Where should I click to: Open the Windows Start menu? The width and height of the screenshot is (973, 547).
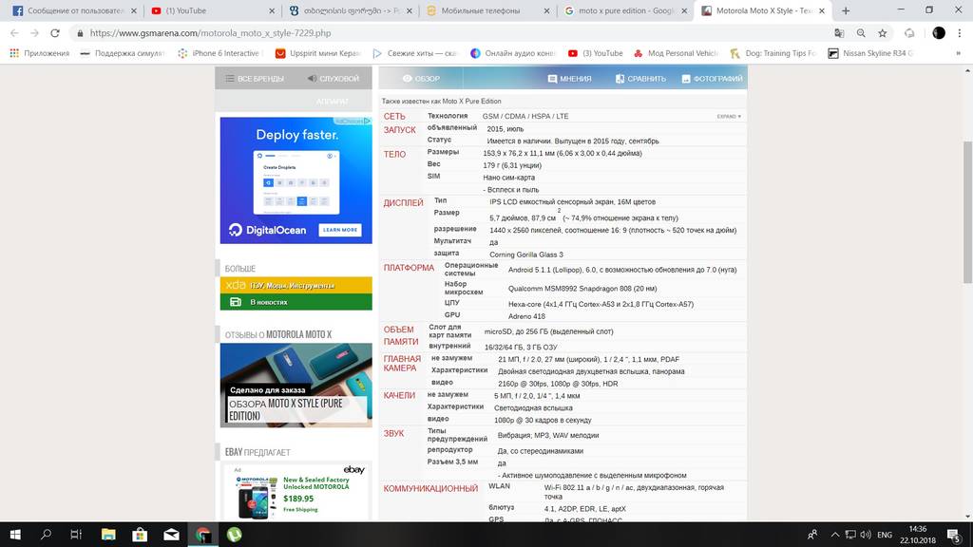15,535
